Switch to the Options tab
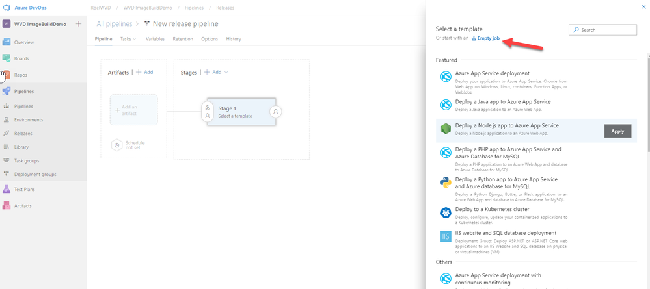Screen dimensions: 650x289 point(210,39)
